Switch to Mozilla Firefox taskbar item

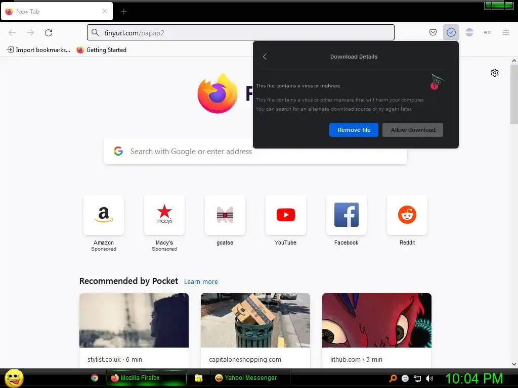tap(146, 378)
